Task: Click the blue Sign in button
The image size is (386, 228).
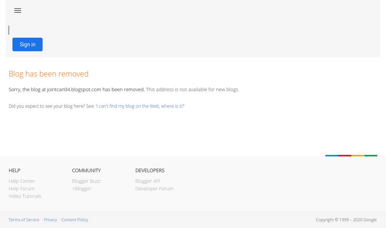Action: point(28,44)
